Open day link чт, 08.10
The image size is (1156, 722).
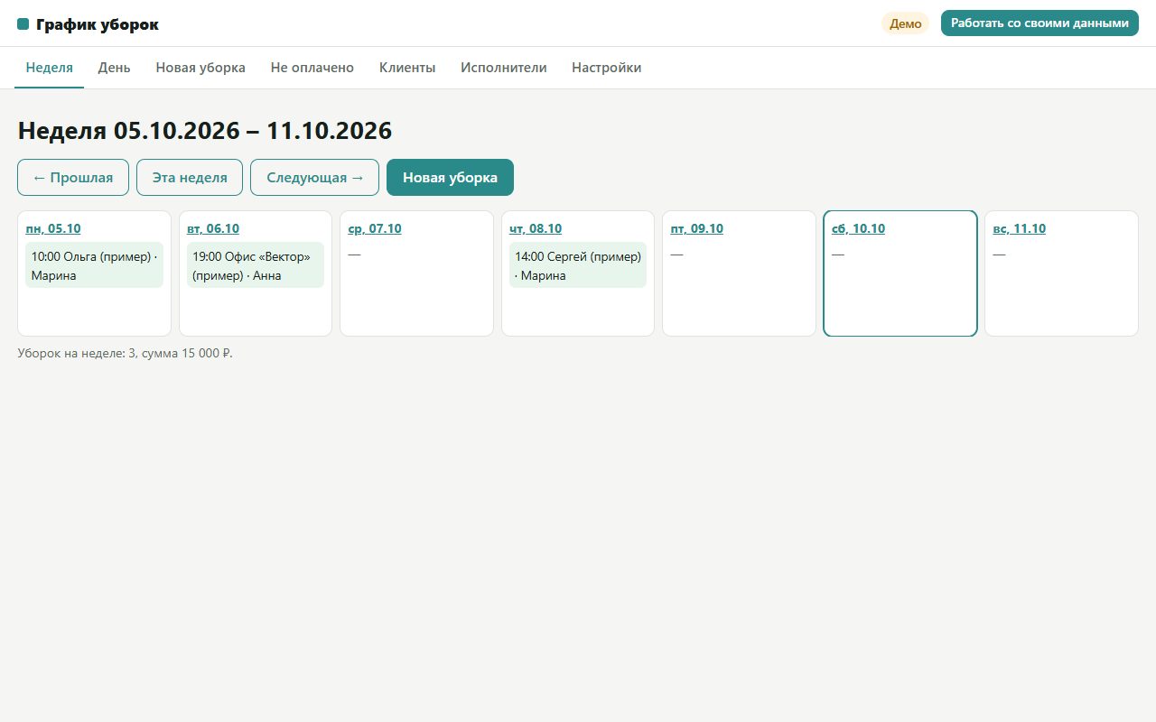(536, 228)
